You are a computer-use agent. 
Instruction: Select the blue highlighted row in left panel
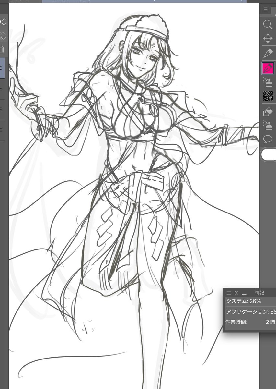tap(2, 68)
